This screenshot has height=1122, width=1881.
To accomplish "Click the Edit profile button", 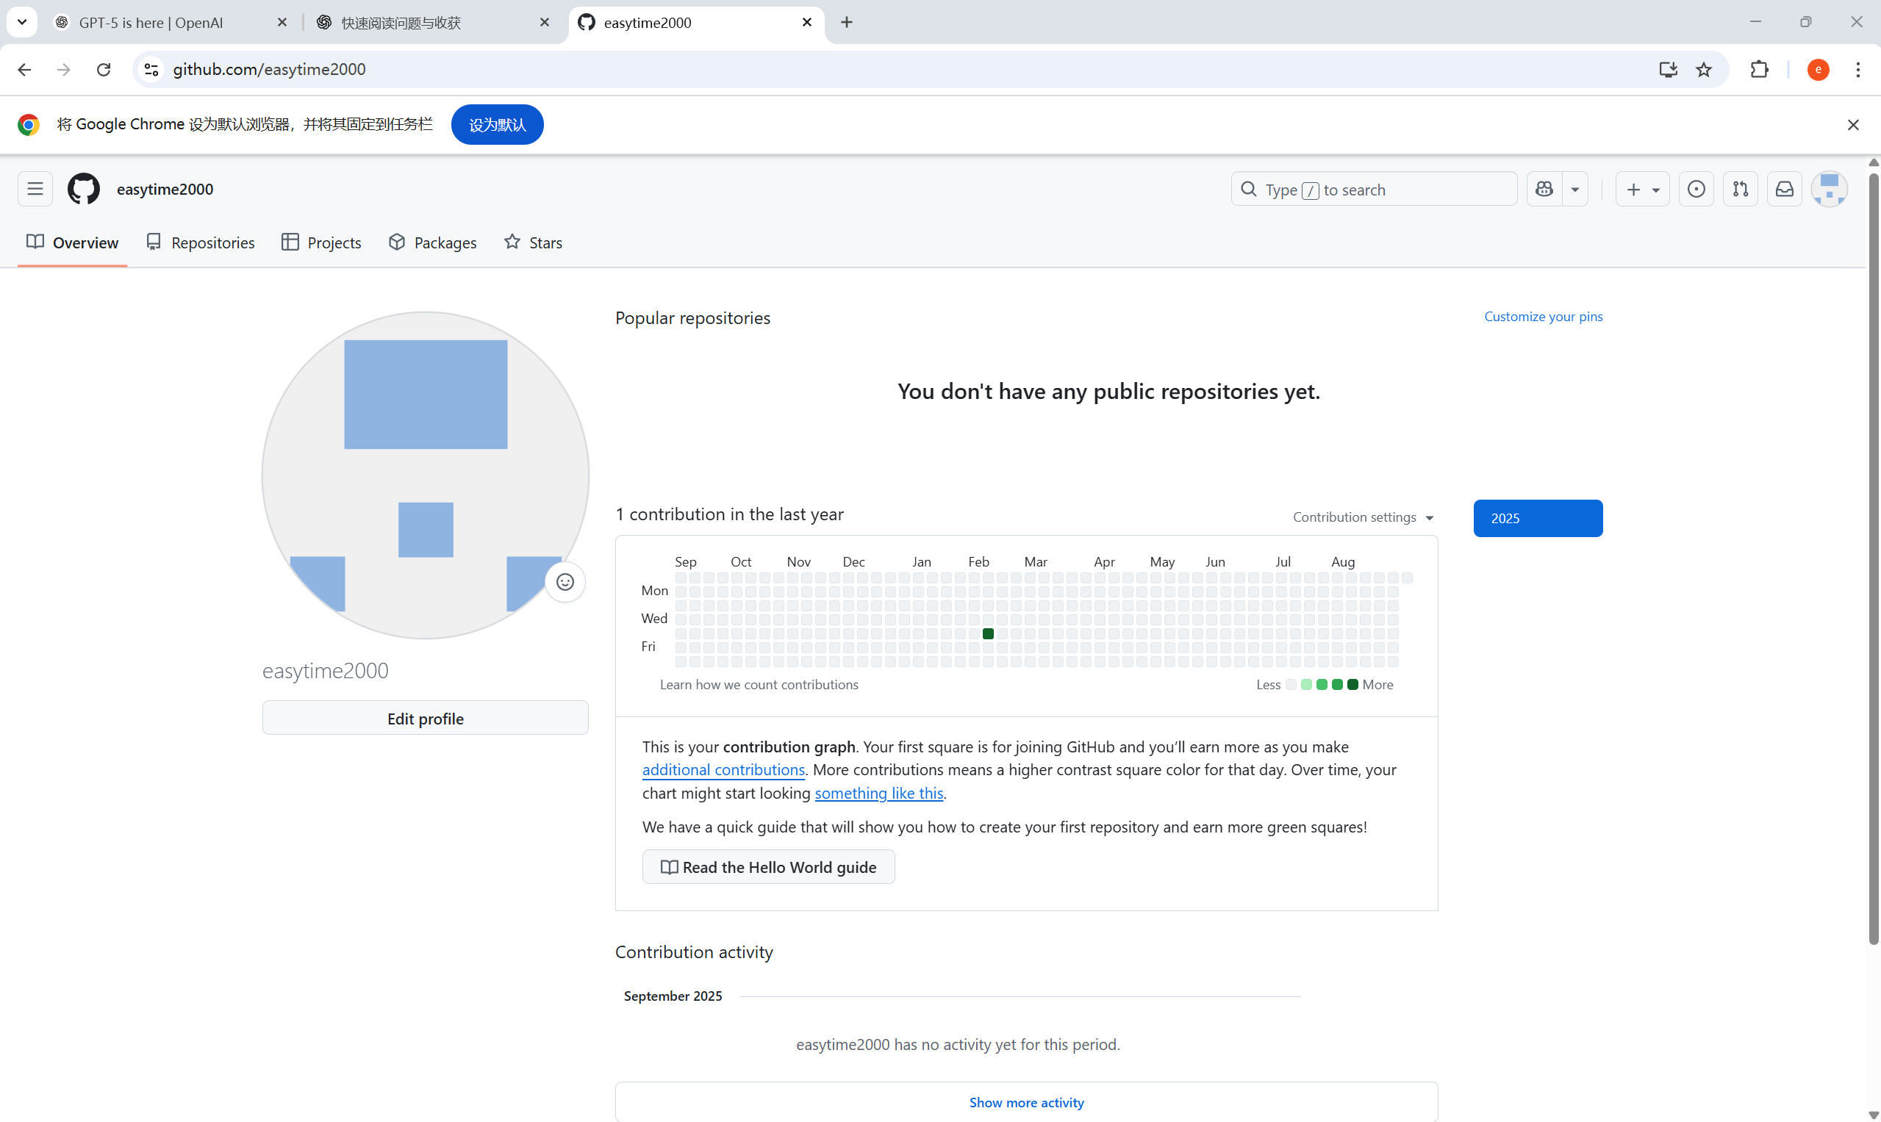I will [x=425, y=719].
